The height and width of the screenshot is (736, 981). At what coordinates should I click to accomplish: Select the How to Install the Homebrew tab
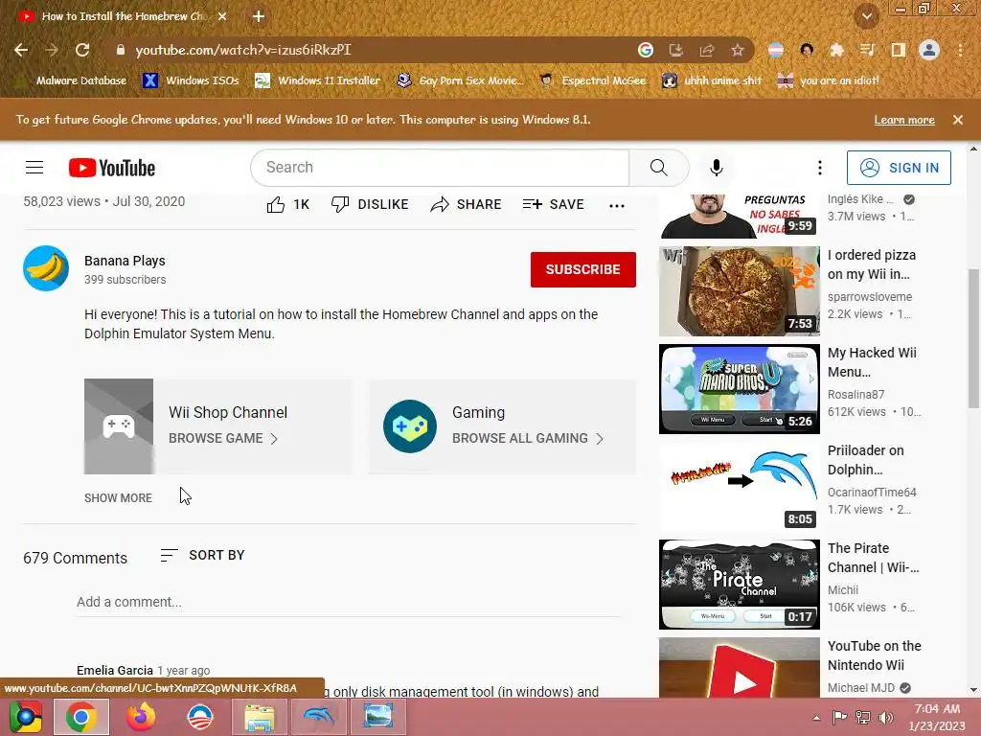pos(123,16)
